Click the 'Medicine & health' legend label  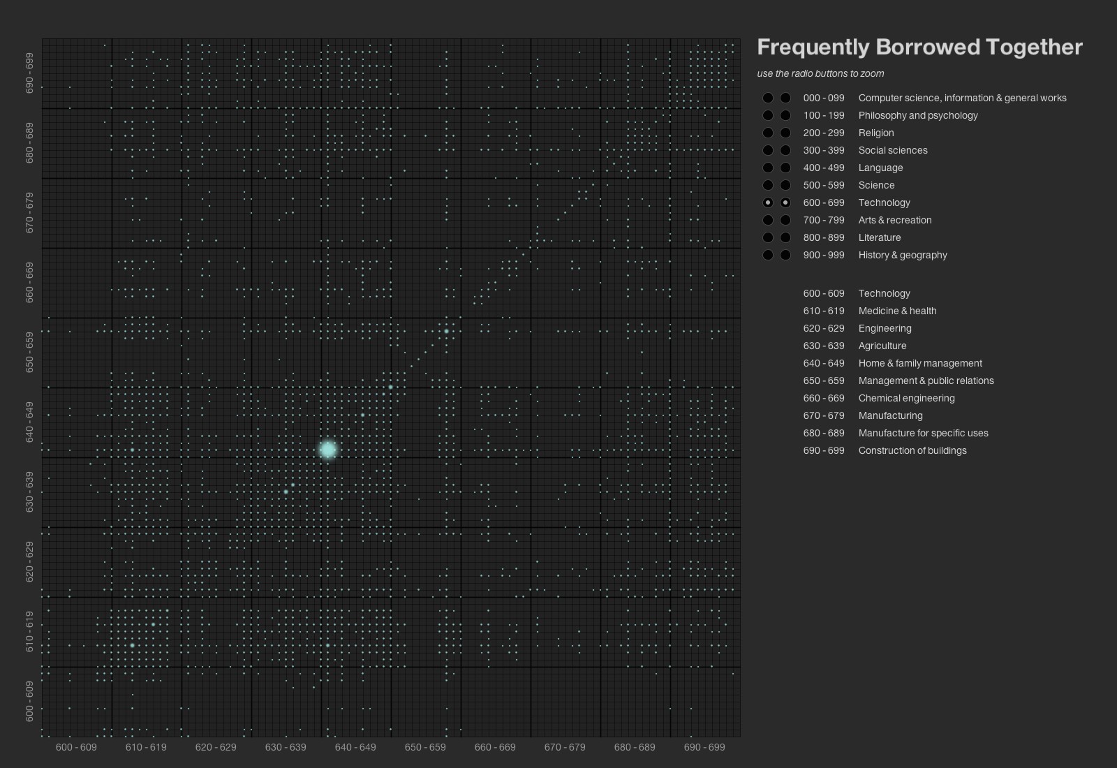point(897,311)
